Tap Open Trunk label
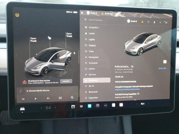179x134 pixels. 69,35
